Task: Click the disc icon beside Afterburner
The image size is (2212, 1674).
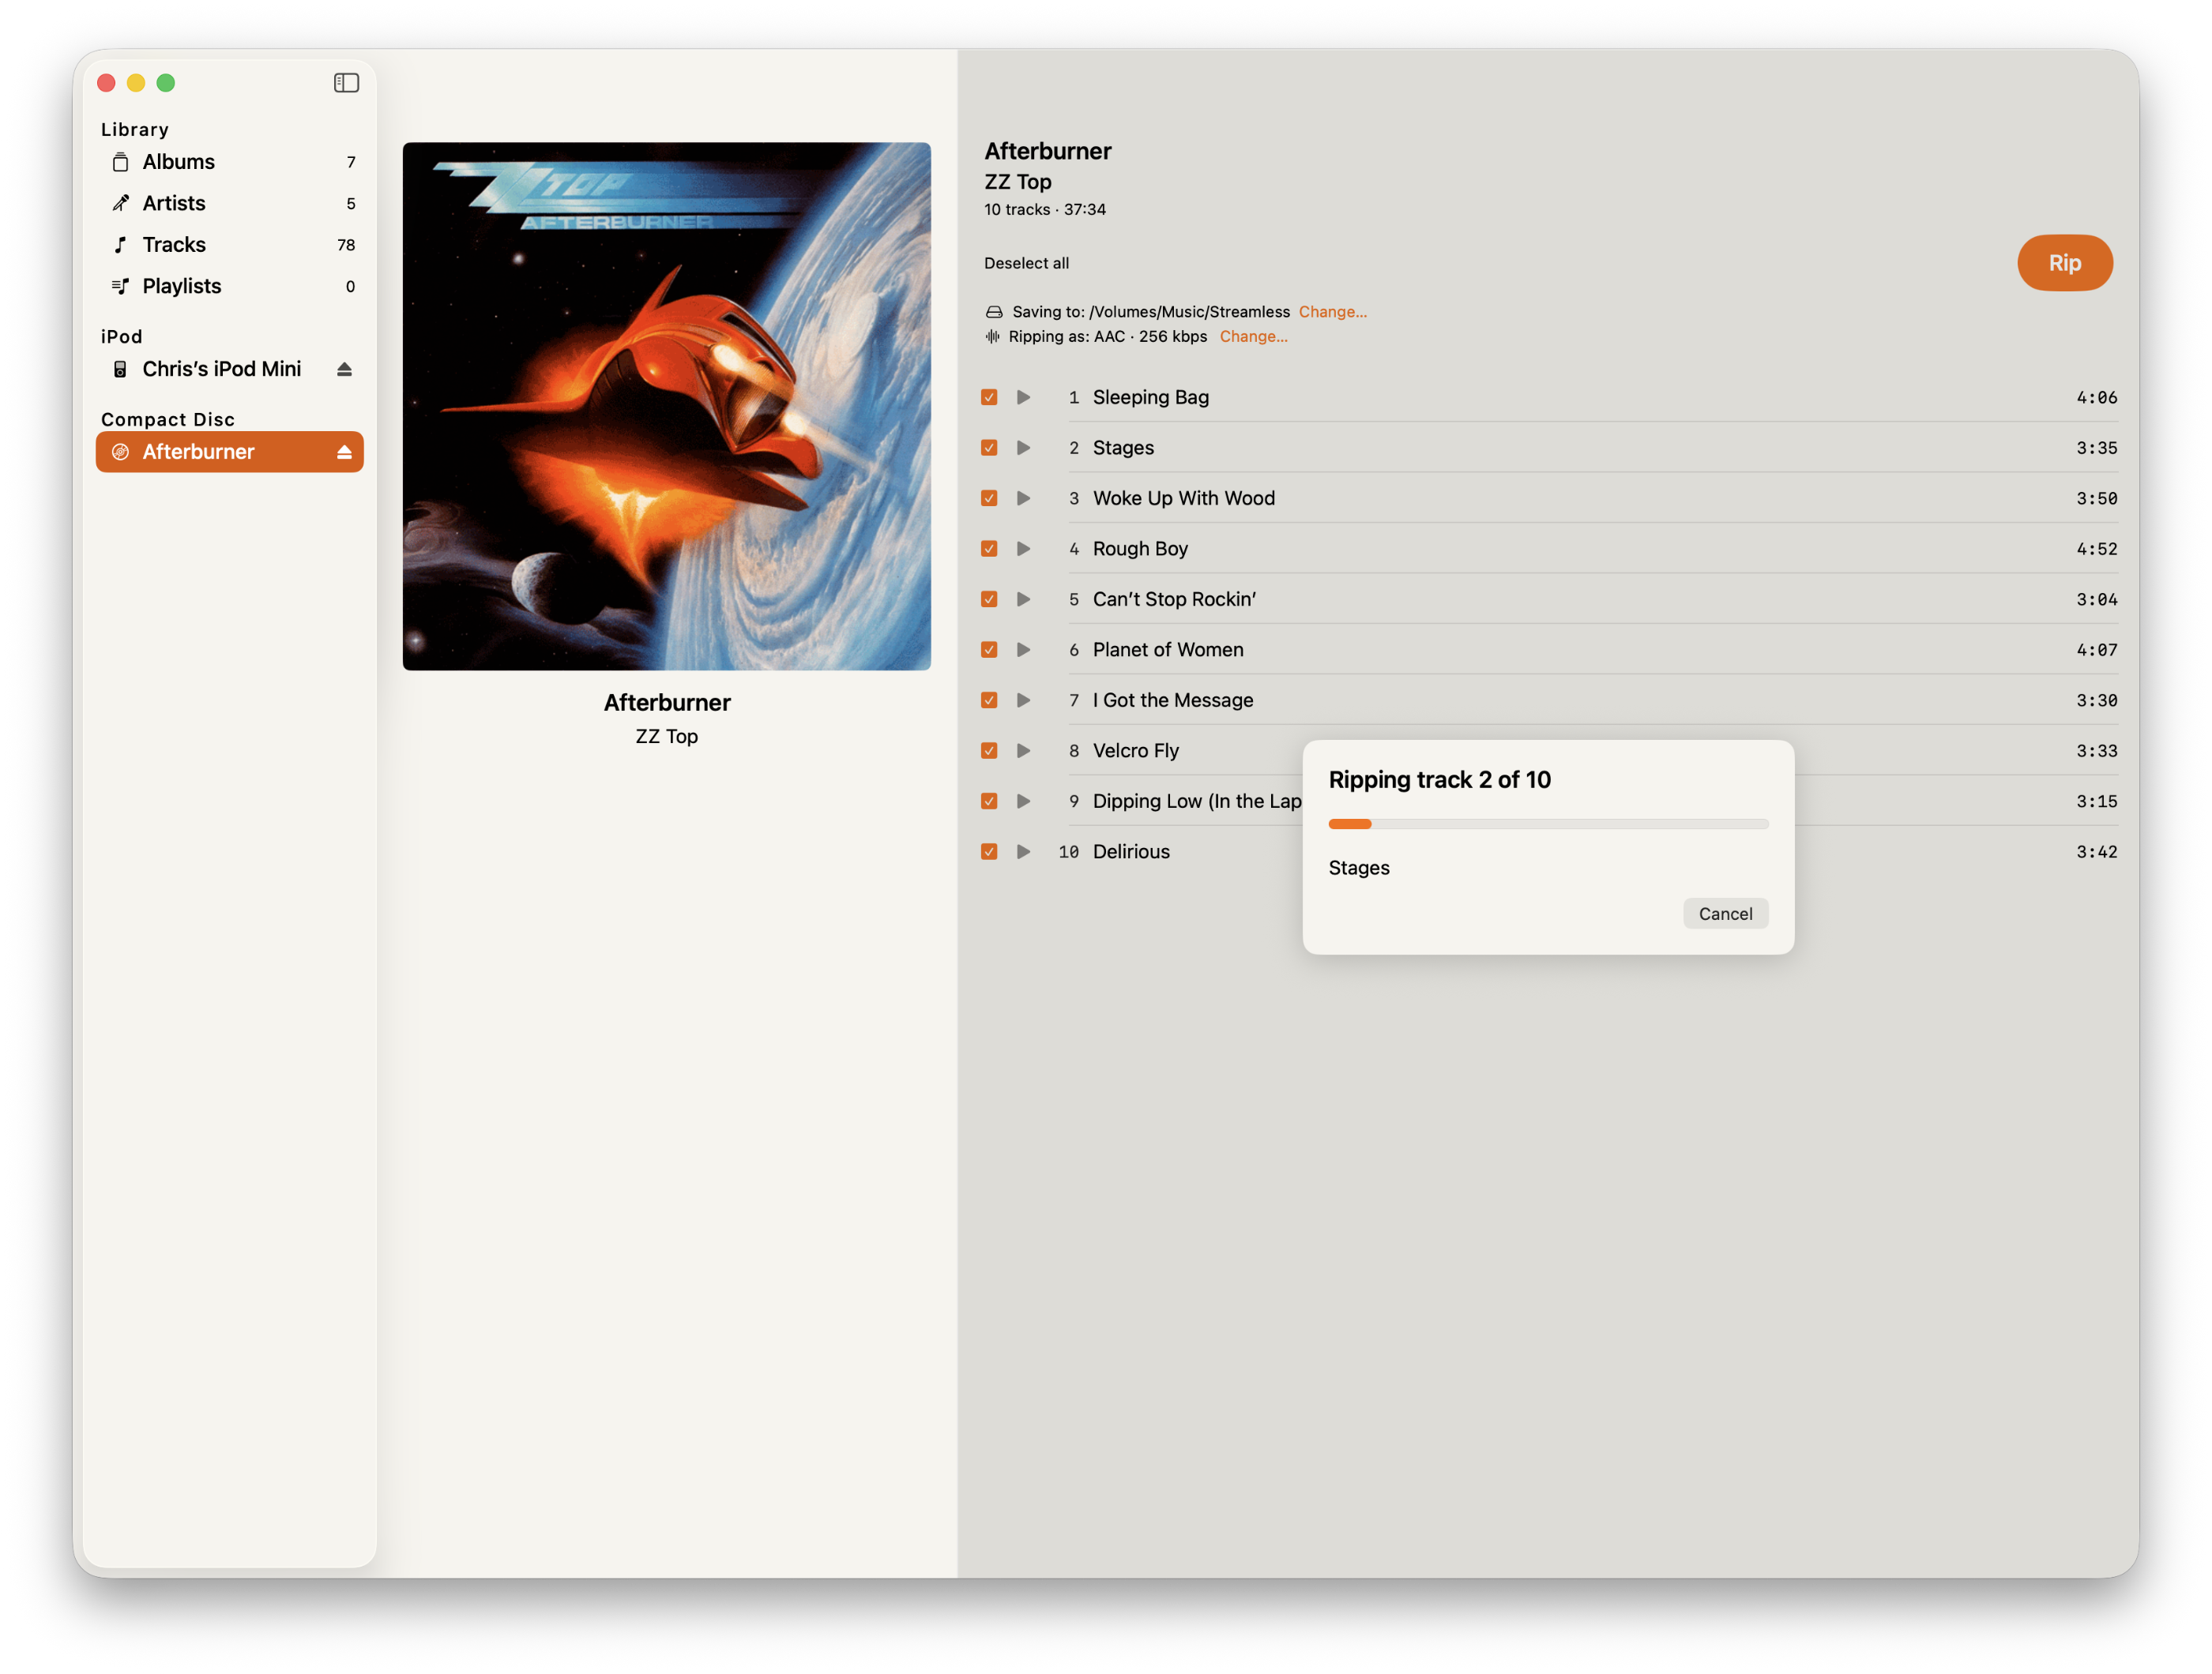Action: [120, 452]
